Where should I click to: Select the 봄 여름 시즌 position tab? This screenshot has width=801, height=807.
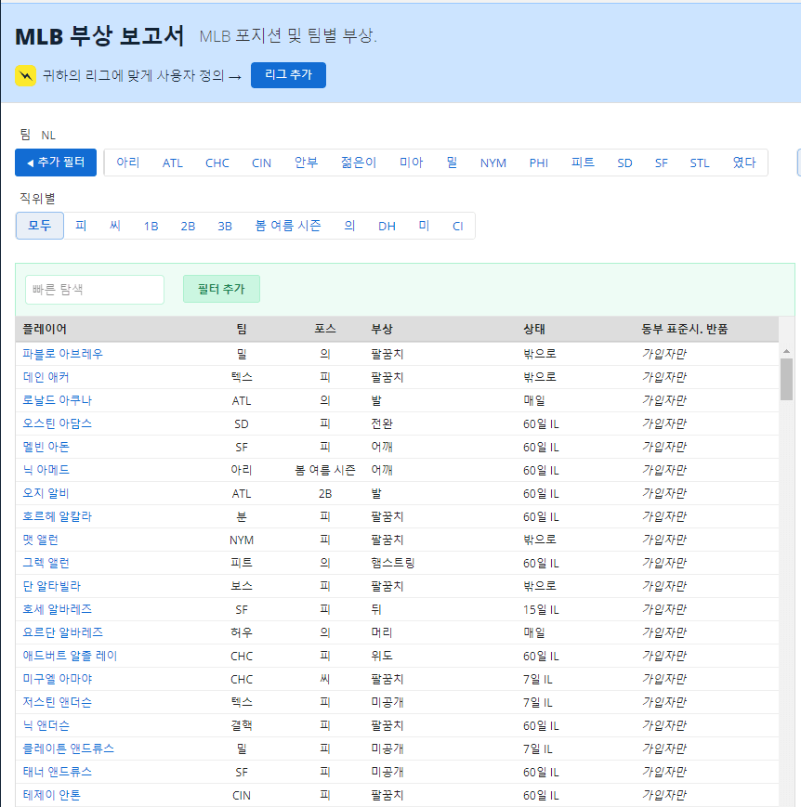point(288,226)
